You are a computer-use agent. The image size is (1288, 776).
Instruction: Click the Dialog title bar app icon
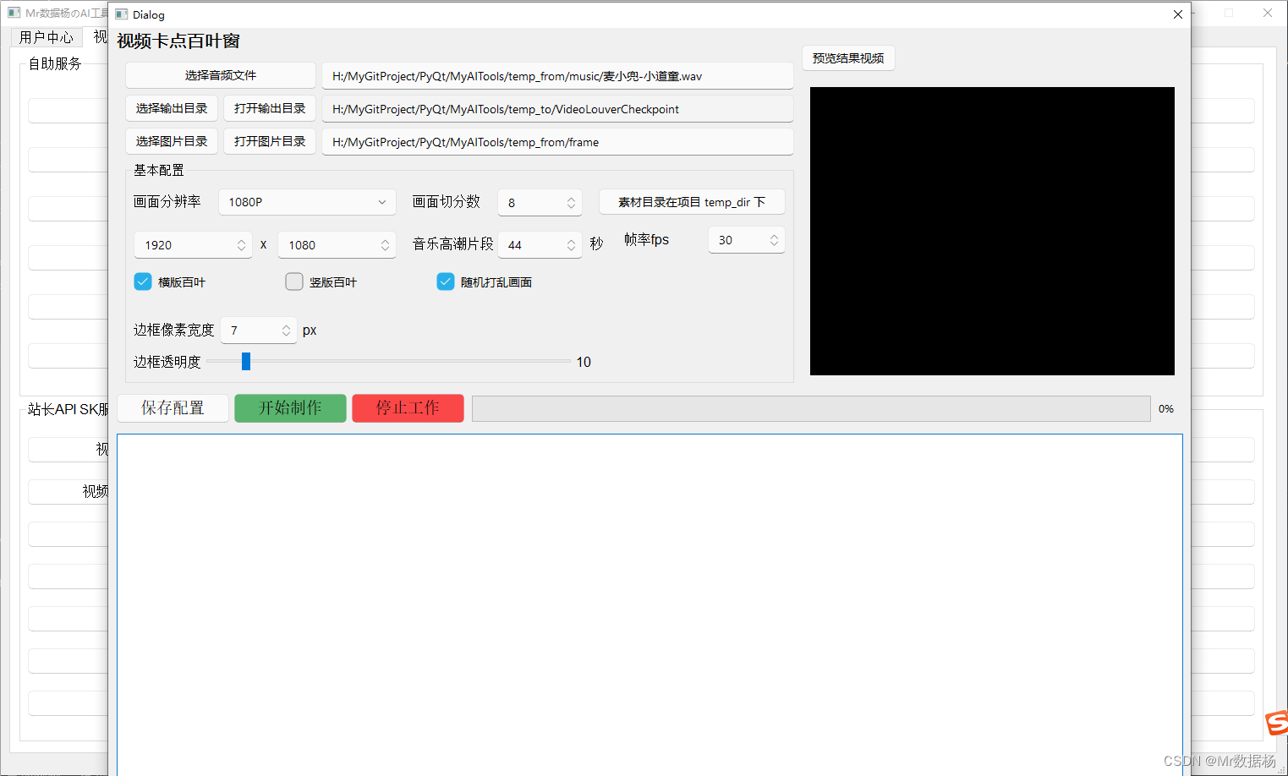(121, 14)
